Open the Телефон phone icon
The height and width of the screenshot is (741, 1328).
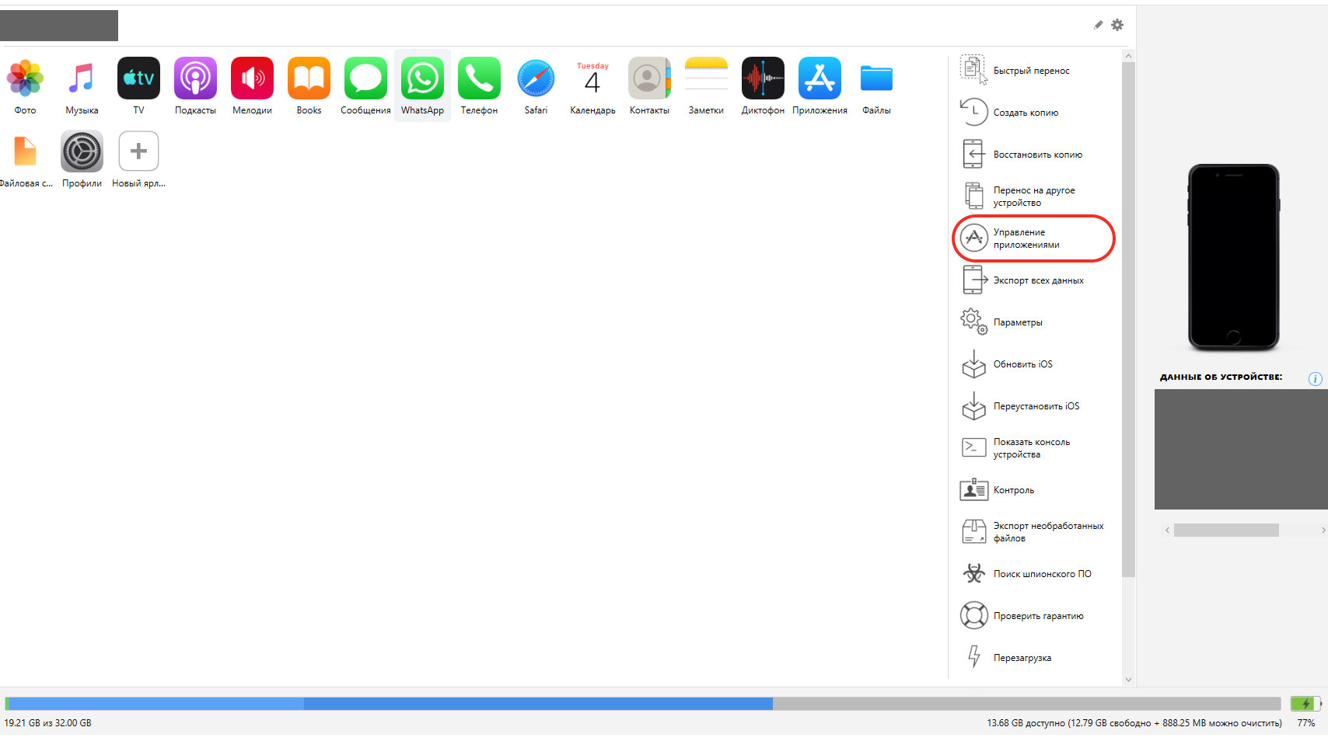coord(479,78)
